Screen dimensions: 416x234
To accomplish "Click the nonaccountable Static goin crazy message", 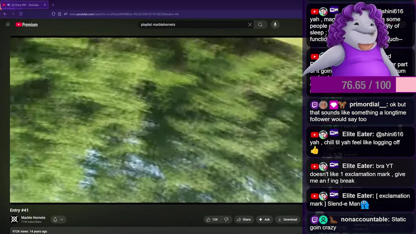I will click(361, 223).
